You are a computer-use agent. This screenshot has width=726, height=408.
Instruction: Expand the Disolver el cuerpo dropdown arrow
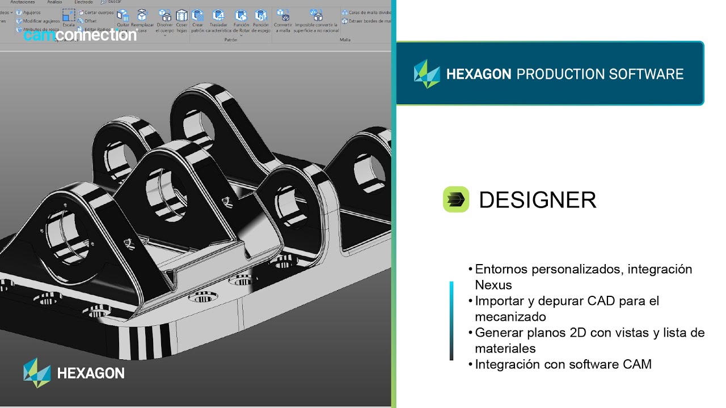(x=164, y=36)
